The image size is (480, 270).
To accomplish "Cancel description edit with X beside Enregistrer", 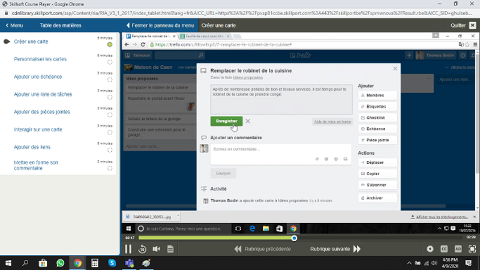I will coord(248,121).
